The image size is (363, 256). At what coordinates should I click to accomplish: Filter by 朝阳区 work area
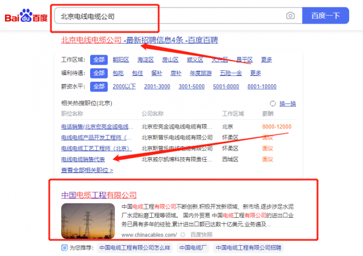(120, 59)
